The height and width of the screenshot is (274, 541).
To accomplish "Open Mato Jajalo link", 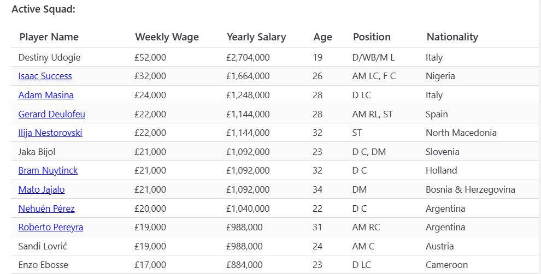I will coord(42,189).
